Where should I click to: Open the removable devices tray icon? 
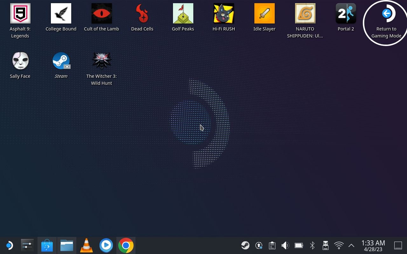(326, 245)
